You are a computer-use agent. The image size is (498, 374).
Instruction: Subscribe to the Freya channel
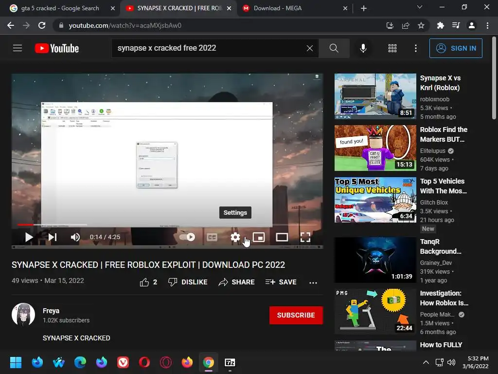[x=296, y=315]
